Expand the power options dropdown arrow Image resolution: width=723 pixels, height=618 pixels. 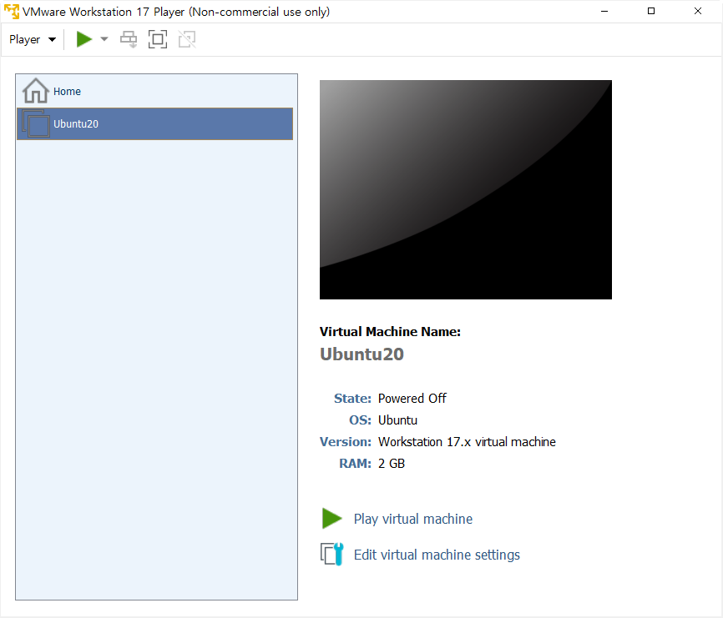tap(104, 39)
